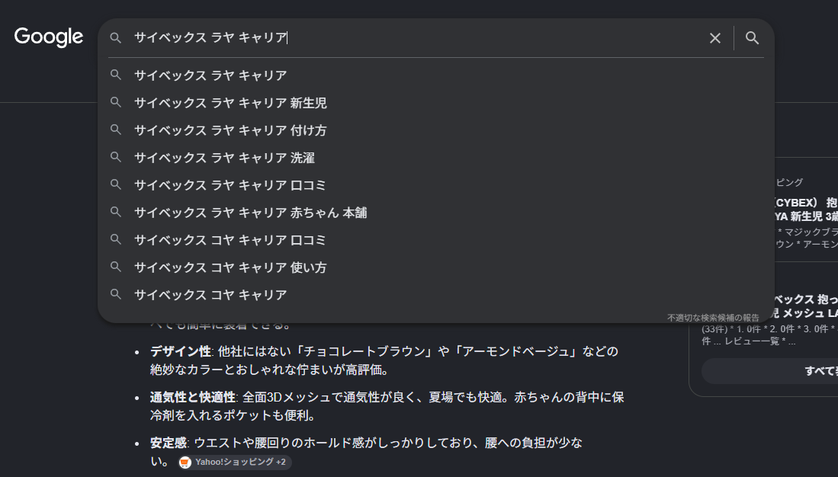The image size is (838, 477).
Task: Click magnifier icon beside 赤ちゃん 本舗 suggestion
Action: click(x=115, y=212)
